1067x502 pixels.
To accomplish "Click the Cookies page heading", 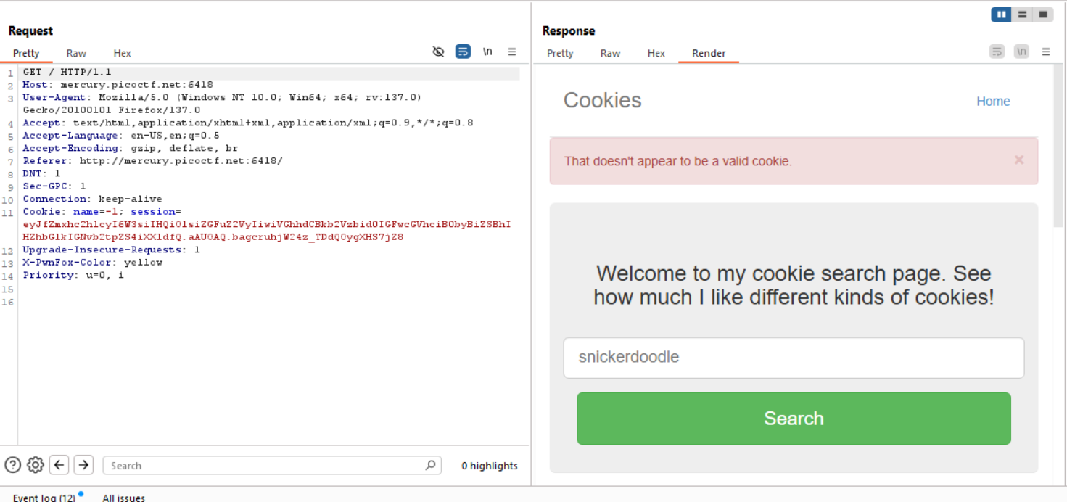I will (602, 100).
